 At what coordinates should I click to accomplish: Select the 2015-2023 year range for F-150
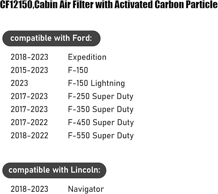(29, 70)
